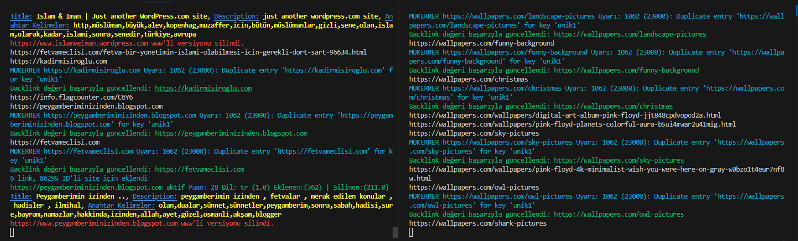Click the https://info.flagcounter.com/C6Y6 line

point(72,97)
